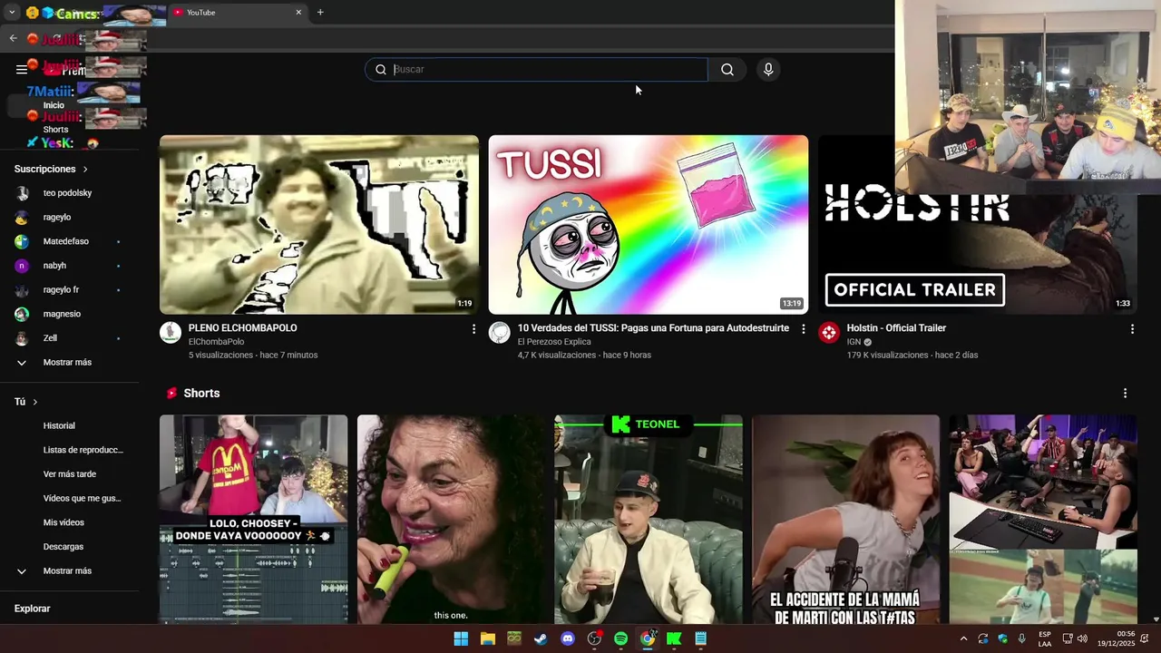Open the 'LOLO, CHOOSEY' Short
Viewport: 1161px width, 653px height.
253,520
